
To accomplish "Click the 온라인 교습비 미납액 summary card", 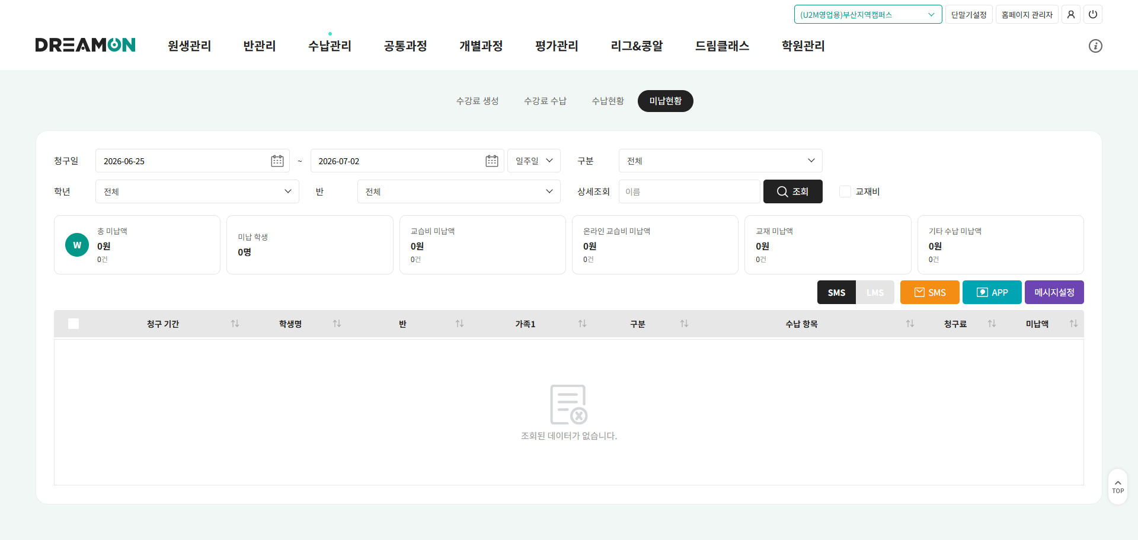I will click(655, 245).
